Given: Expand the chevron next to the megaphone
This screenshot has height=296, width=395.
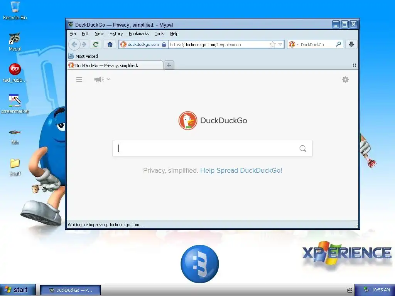Looking at the screenshot, I should point(108,79).
